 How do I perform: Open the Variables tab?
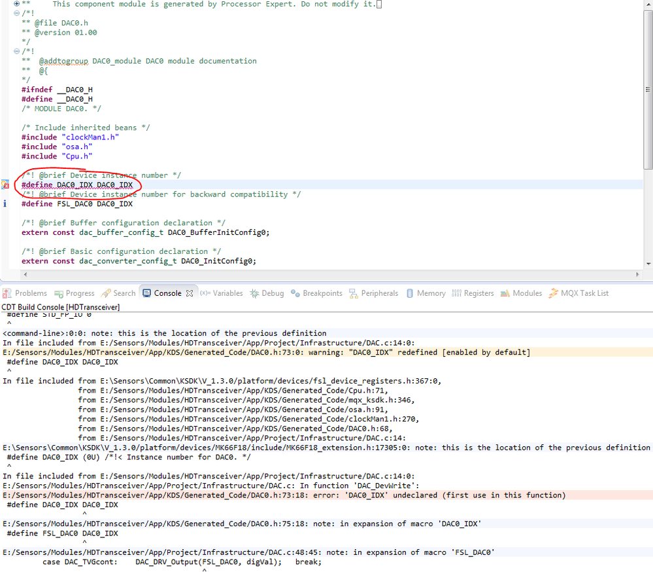click(x=222, y=293)
